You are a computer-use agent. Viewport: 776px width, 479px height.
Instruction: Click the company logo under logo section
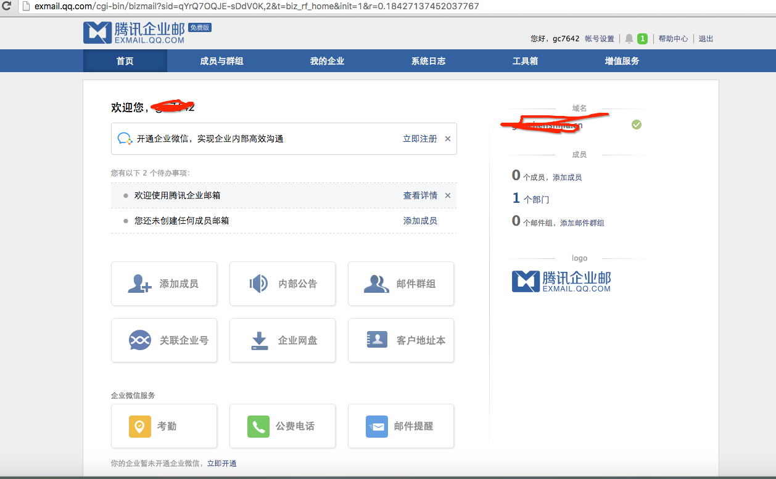561,281
